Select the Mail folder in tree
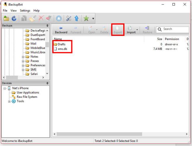 (31, 44)
